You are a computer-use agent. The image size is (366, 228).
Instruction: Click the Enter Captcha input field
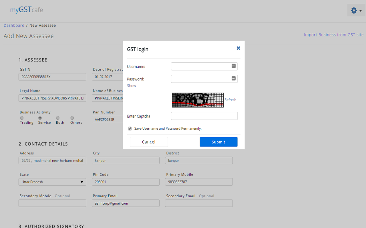pyautogui.click(x=204, y=116)
